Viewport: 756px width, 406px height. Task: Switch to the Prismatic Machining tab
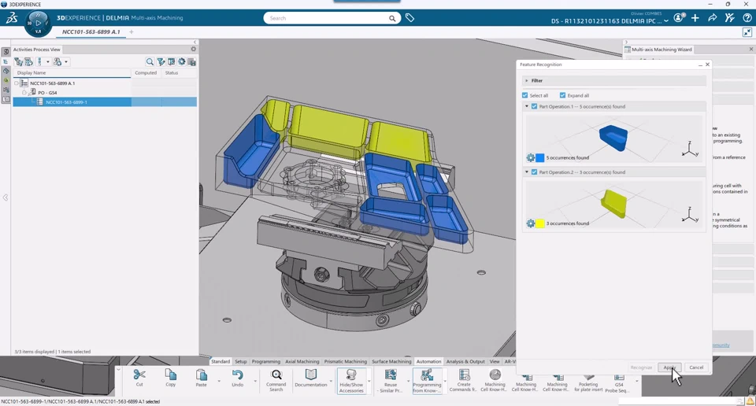click(x=345, y=362)
